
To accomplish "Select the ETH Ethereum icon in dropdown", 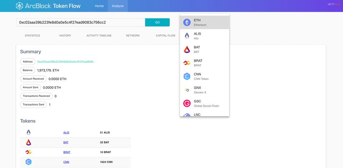I will pos(187,22).
